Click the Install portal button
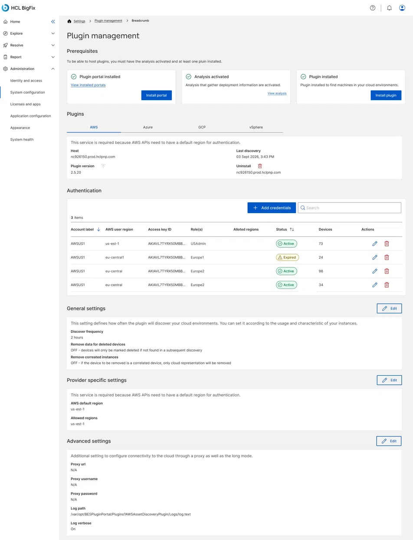Image resolution: width=413 pixels, height=540 pixels. pyautogui.click(x=157, y=95)
